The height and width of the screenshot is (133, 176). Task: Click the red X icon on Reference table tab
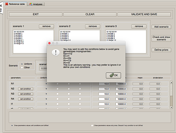pos(6,4)
